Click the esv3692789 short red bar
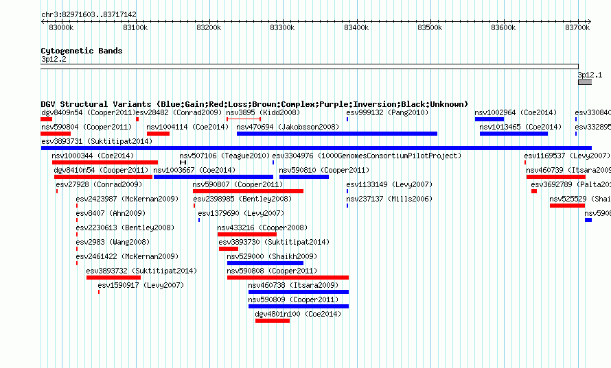The width and height of the screenshot is (611, 368). tap(534, 191)
